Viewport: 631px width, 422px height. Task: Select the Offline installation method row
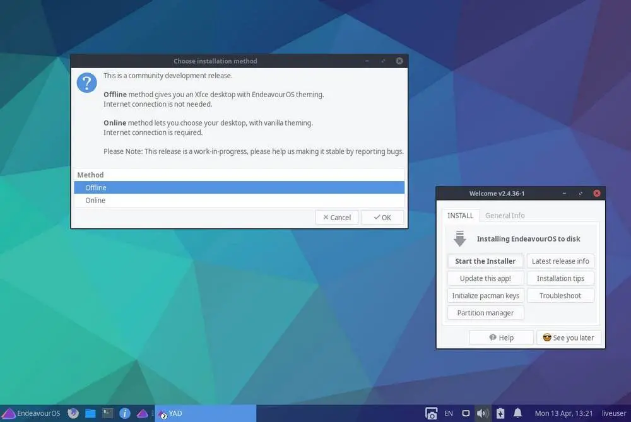click(x=239, y=187)
